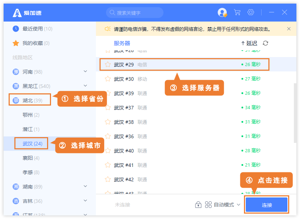300x219 pixels.
Task: Click the 26 毫秒 latency of 武汉 #29
Action: pyautogui.click(x=251, y=65)
